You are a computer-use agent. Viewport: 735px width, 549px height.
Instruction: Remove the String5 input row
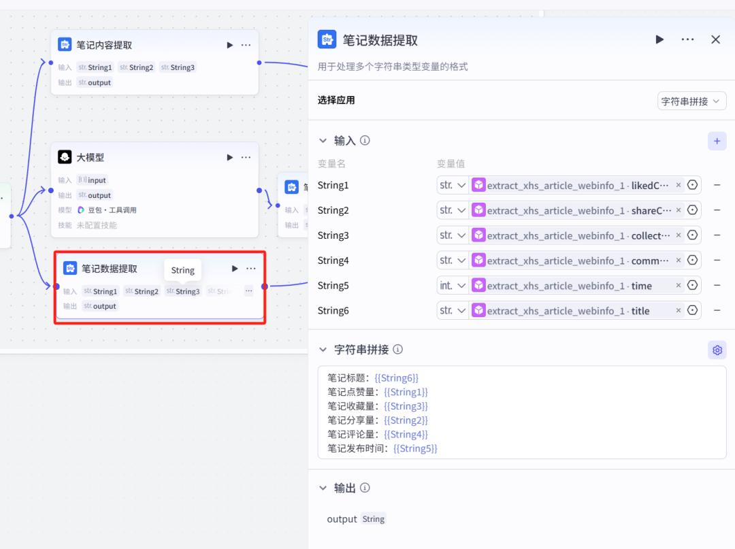coord(717,285)
